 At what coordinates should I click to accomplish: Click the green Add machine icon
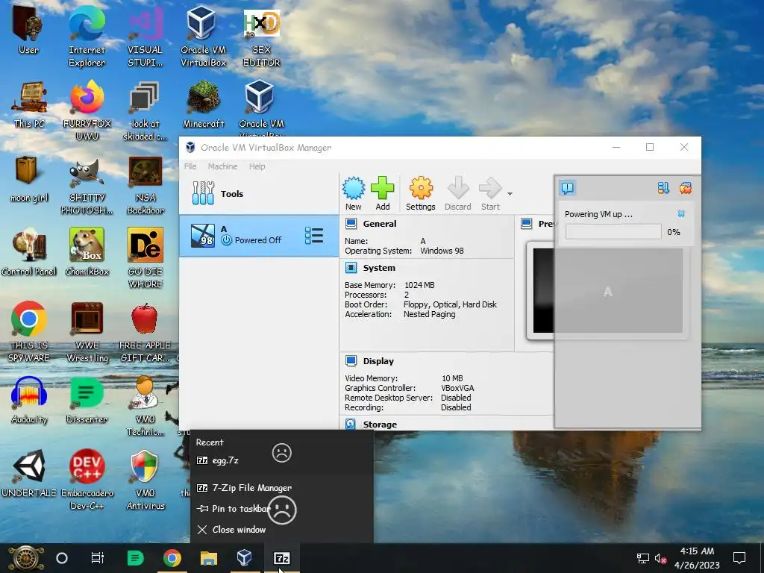383,188
